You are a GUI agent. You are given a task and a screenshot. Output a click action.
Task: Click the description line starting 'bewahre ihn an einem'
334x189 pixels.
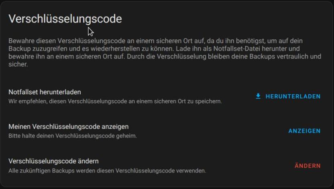[165, 57]
